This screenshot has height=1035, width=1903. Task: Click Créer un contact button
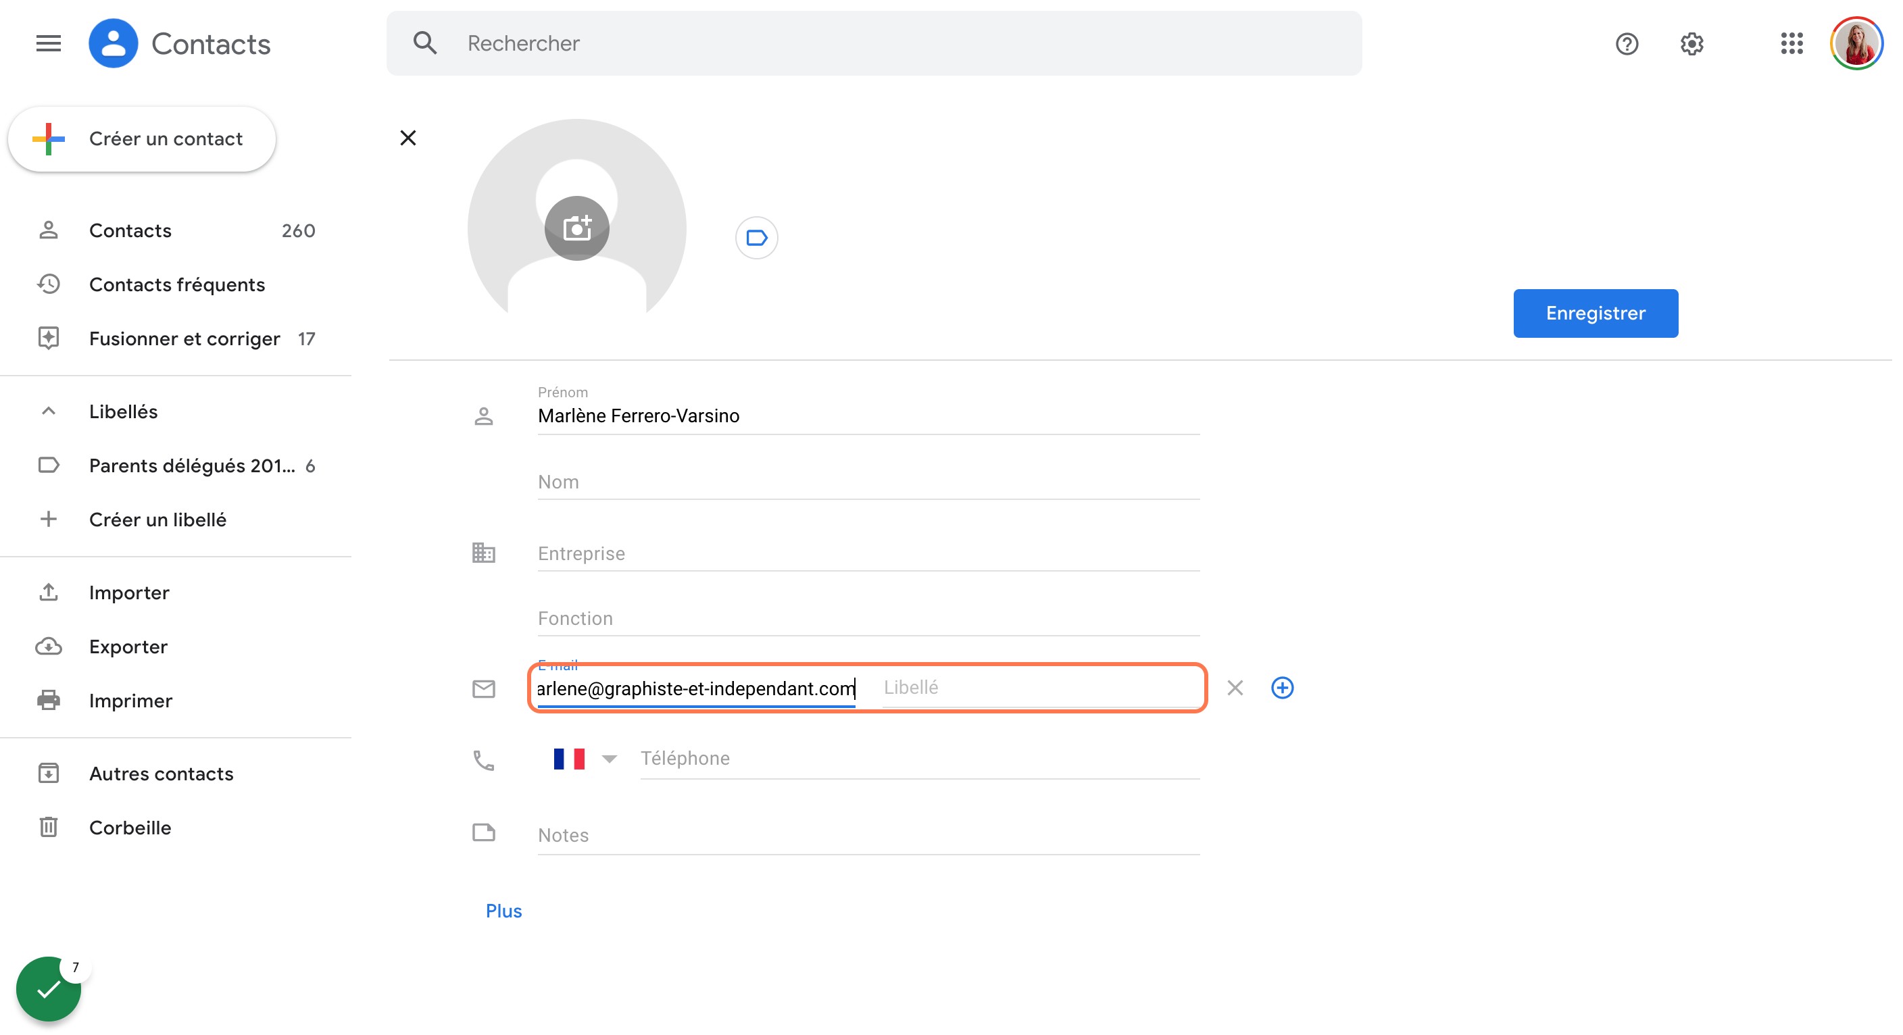142,139
